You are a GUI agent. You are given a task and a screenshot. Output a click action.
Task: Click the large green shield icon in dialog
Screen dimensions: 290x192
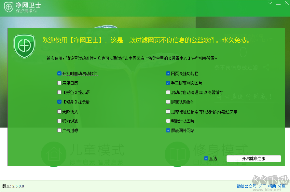[x=24, y=46]
